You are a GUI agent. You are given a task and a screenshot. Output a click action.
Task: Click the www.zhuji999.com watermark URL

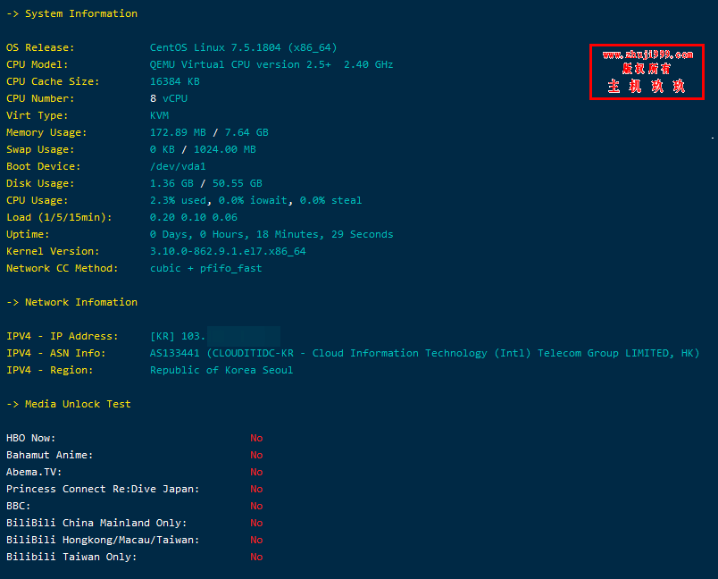[x=647, y=55]
